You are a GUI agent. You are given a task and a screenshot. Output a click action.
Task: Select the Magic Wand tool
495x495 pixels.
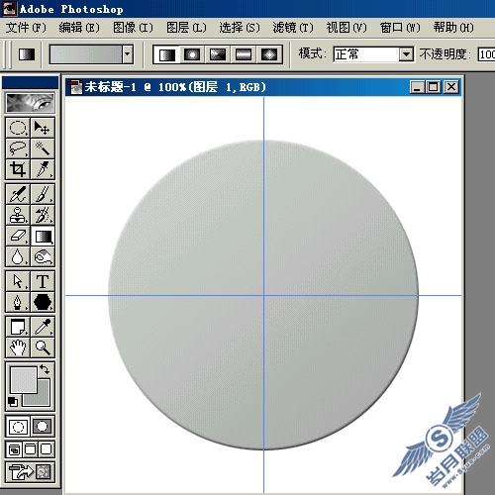pyautogui.click(x=43, y=148)
